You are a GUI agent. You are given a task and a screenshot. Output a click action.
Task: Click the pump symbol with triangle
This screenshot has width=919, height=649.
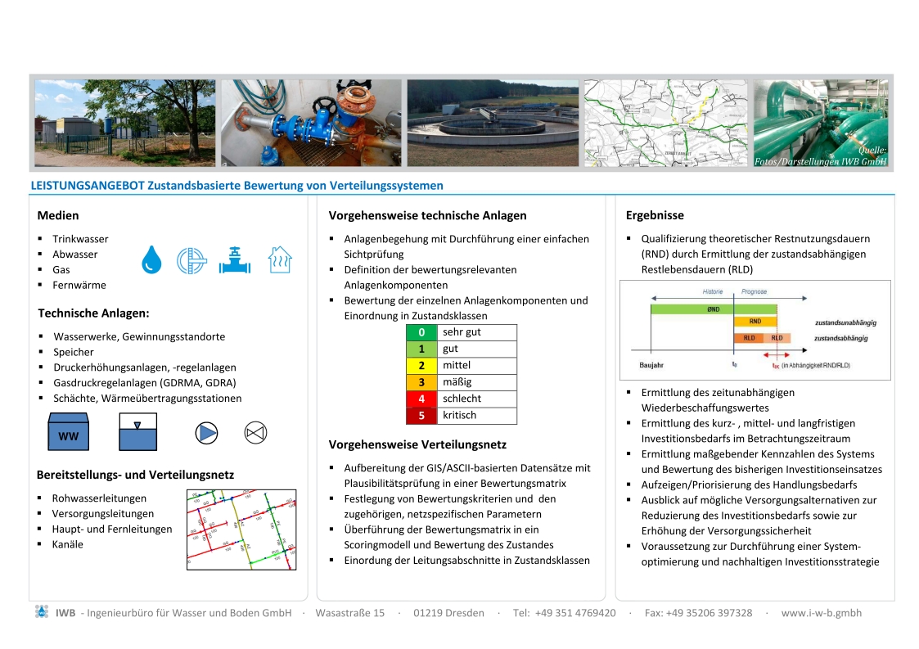pyautogui.click(x=206, y=433)
